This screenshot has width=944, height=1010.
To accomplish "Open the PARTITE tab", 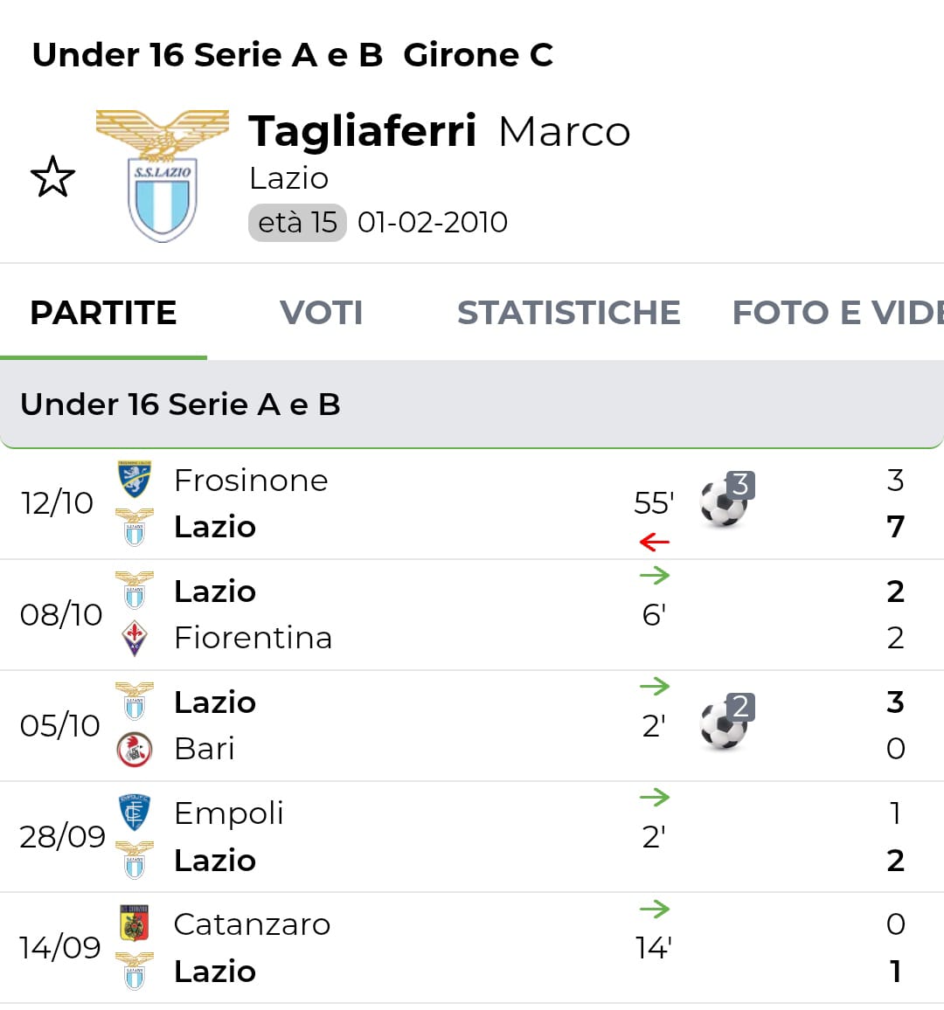I will 103,313.
